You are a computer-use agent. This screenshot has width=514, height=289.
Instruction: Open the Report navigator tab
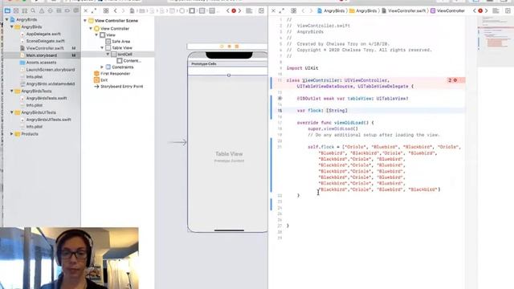coord(76,10)
